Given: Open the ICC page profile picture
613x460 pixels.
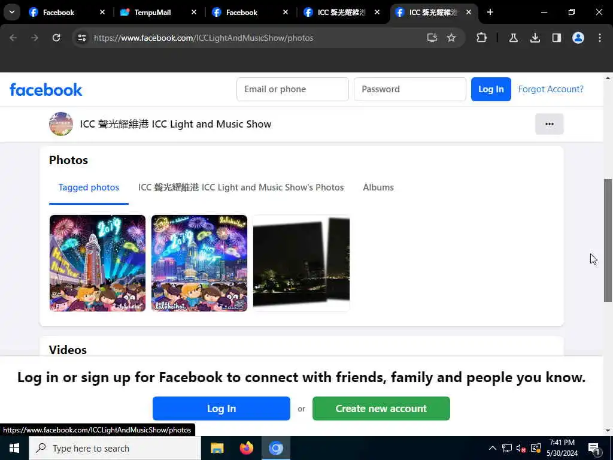Looking at the screenshot, I should (61, 124).
